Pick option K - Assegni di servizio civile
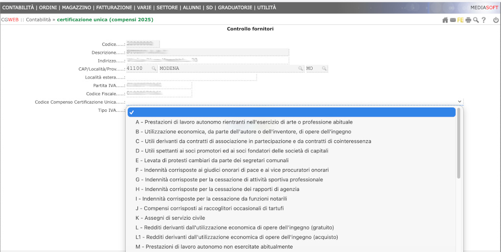Viewport: 501px width, 252px height. 170,218
